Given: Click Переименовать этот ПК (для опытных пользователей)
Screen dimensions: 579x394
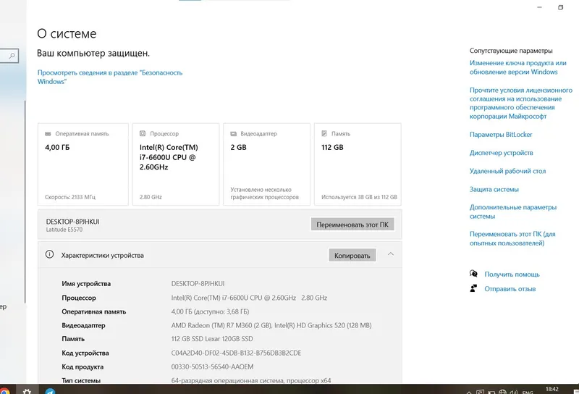Looking at the screenshot, I should [x=512, y=238].
